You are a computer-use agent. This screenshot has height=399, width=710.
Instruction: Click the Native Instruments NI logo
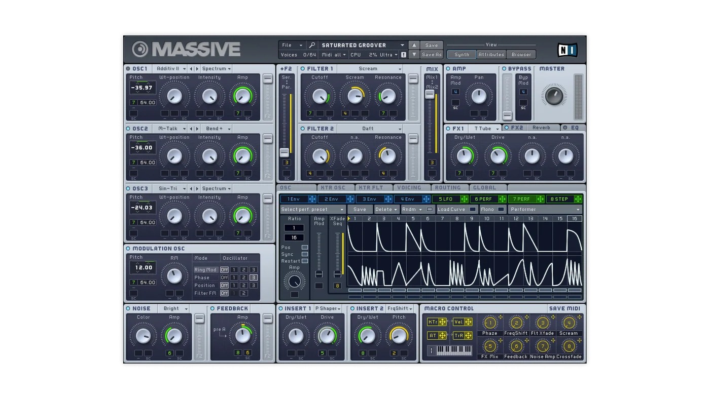point(567,50)
